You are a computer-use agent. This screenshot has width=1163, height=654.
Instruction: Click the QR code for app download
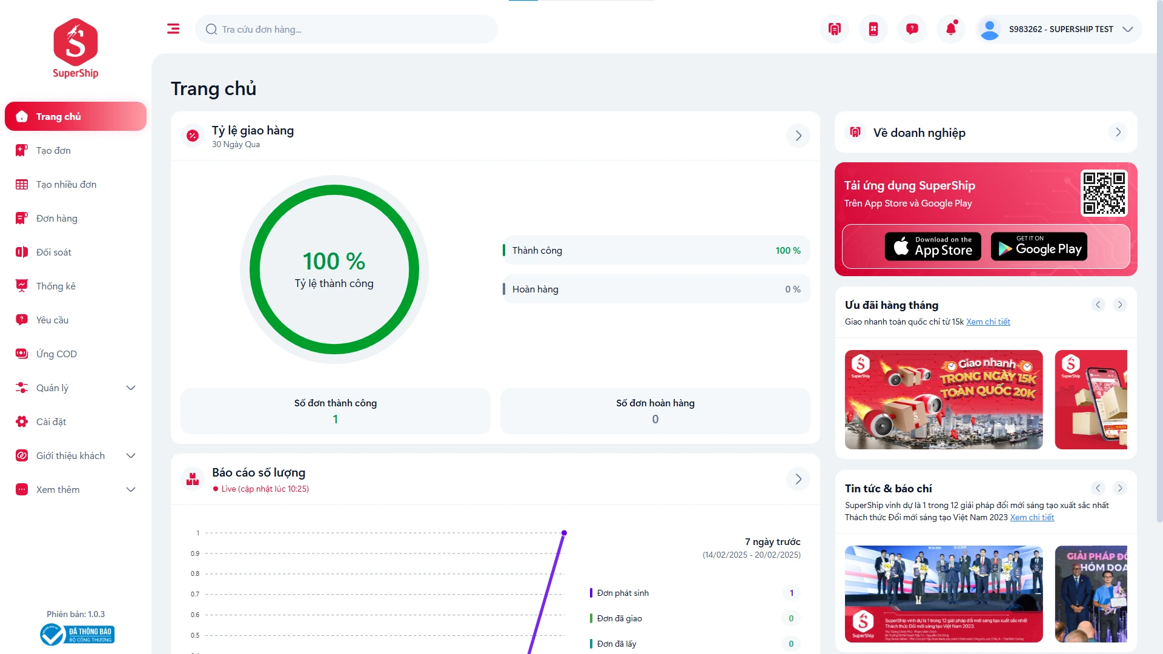[1104, 193]
